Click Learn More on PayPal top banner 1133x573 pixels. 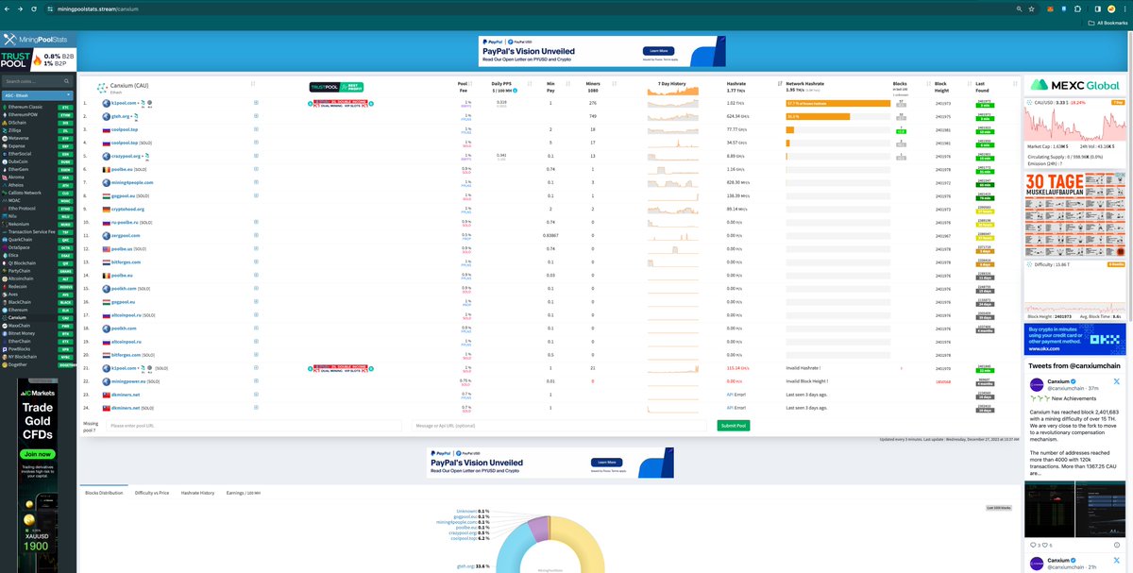tap(658, 51)
